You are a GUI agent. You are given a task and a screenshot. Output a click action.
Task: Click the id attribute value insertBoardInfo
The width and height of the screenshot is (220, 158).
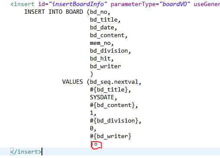tap(78, 4)
